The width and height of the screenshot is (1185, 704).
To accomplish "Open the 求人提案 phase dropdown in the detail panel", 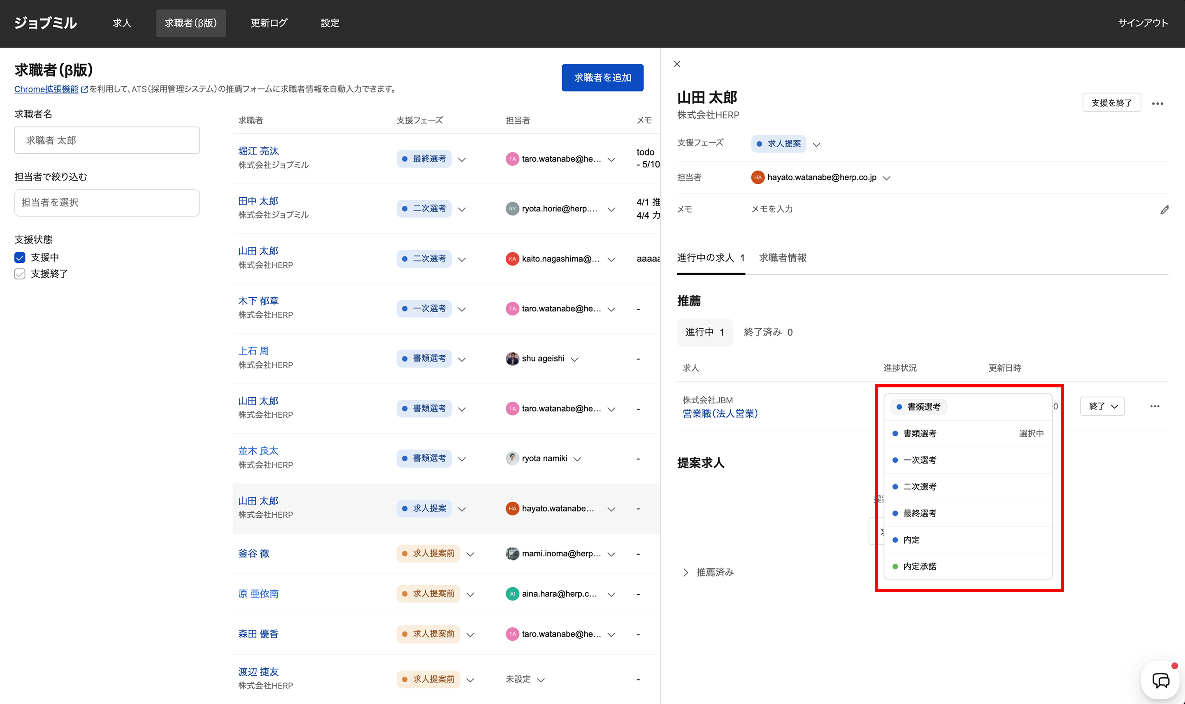I will (x=816, y=144).
